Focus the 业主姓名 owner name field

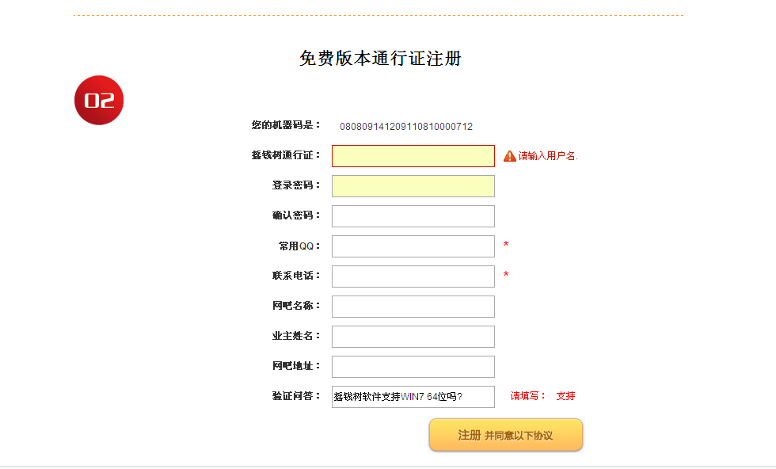pos(413,337)
